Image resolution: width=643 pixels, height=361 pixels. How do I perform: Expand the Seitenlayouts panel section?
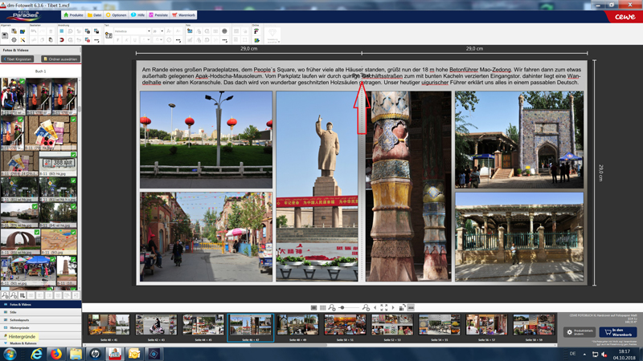point(20,320)
